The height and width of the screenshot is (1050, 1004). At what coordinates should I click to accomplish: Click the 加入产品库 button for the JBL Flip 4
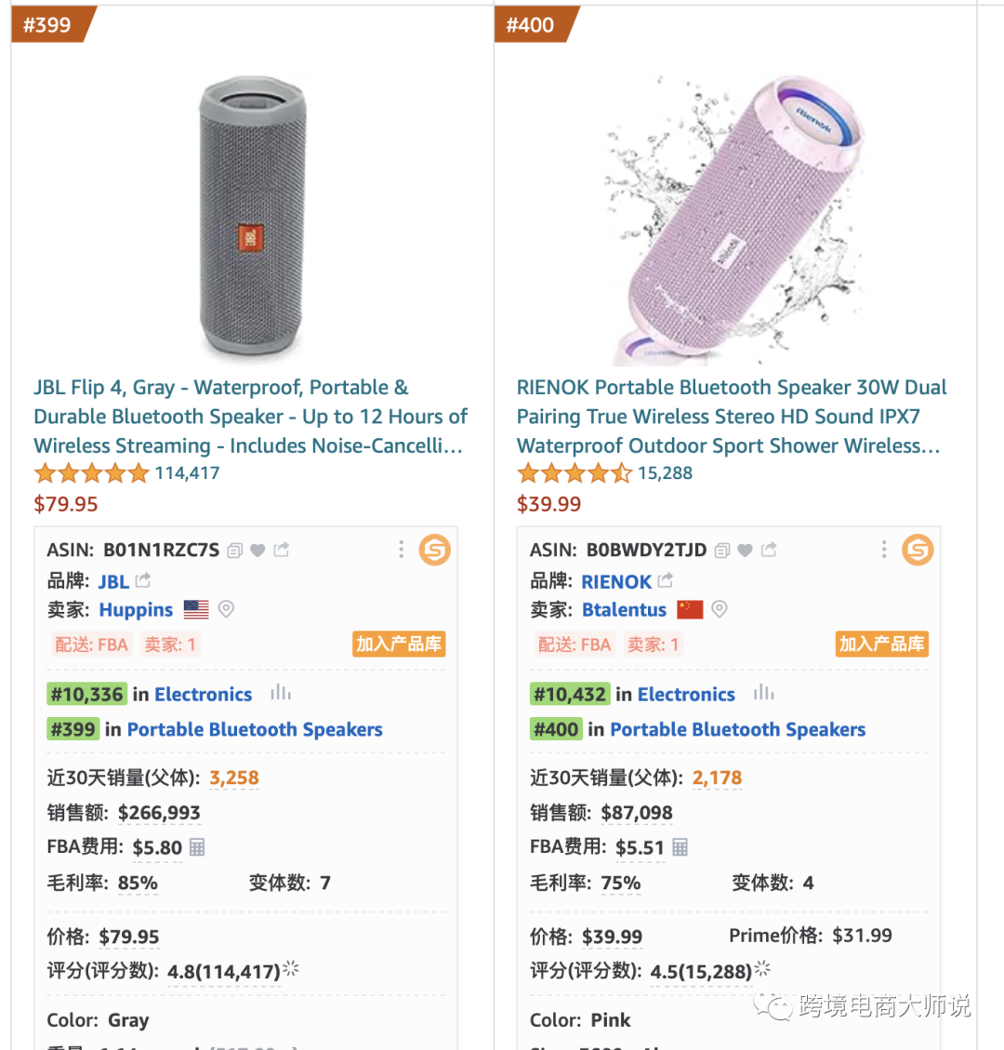coord(399,645)
